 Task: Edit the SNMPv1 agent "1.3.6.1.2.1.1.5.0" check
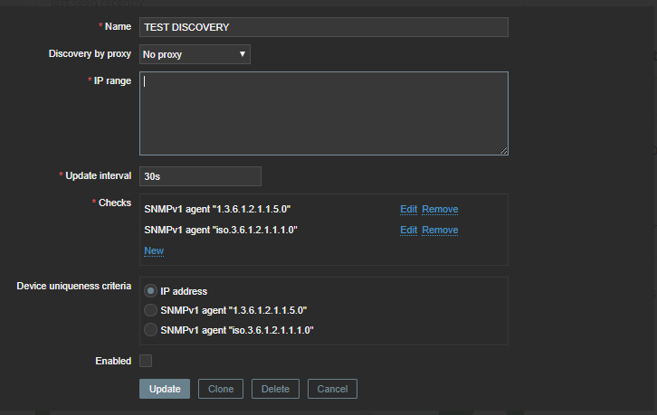click(409, 209)
